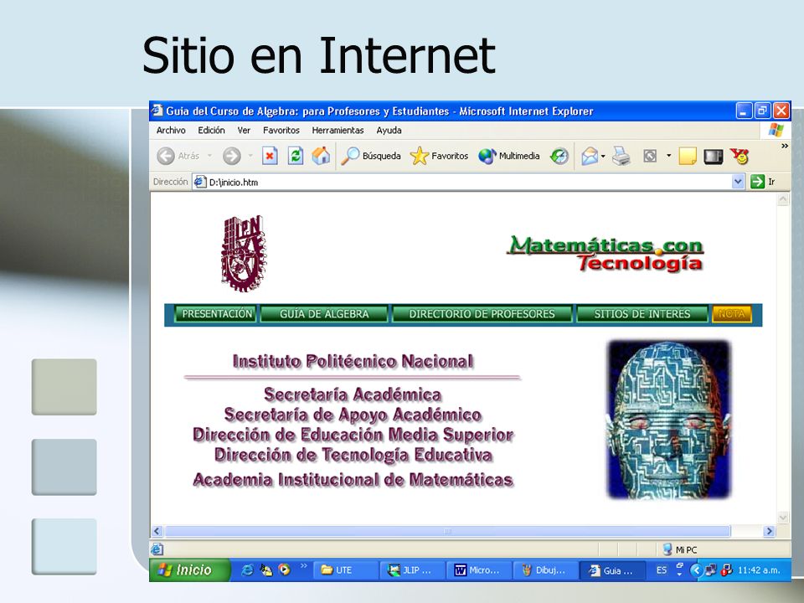
Task: Click the black screen toolbar icon
Action: coord(714,156)
